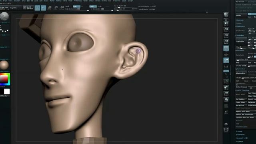Collapse the ShadowBox section header

(240, 26)
